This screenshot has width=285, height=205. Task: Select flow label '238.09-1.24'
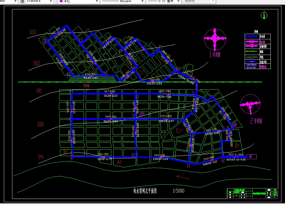(x=160, y=159)
